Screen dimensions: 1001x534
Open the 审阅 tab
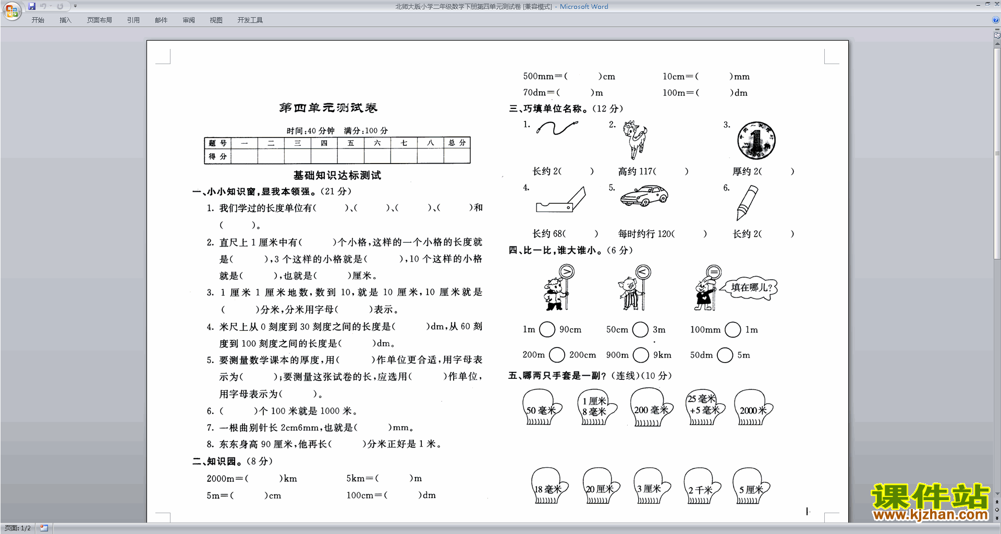(x=189, y=20)
